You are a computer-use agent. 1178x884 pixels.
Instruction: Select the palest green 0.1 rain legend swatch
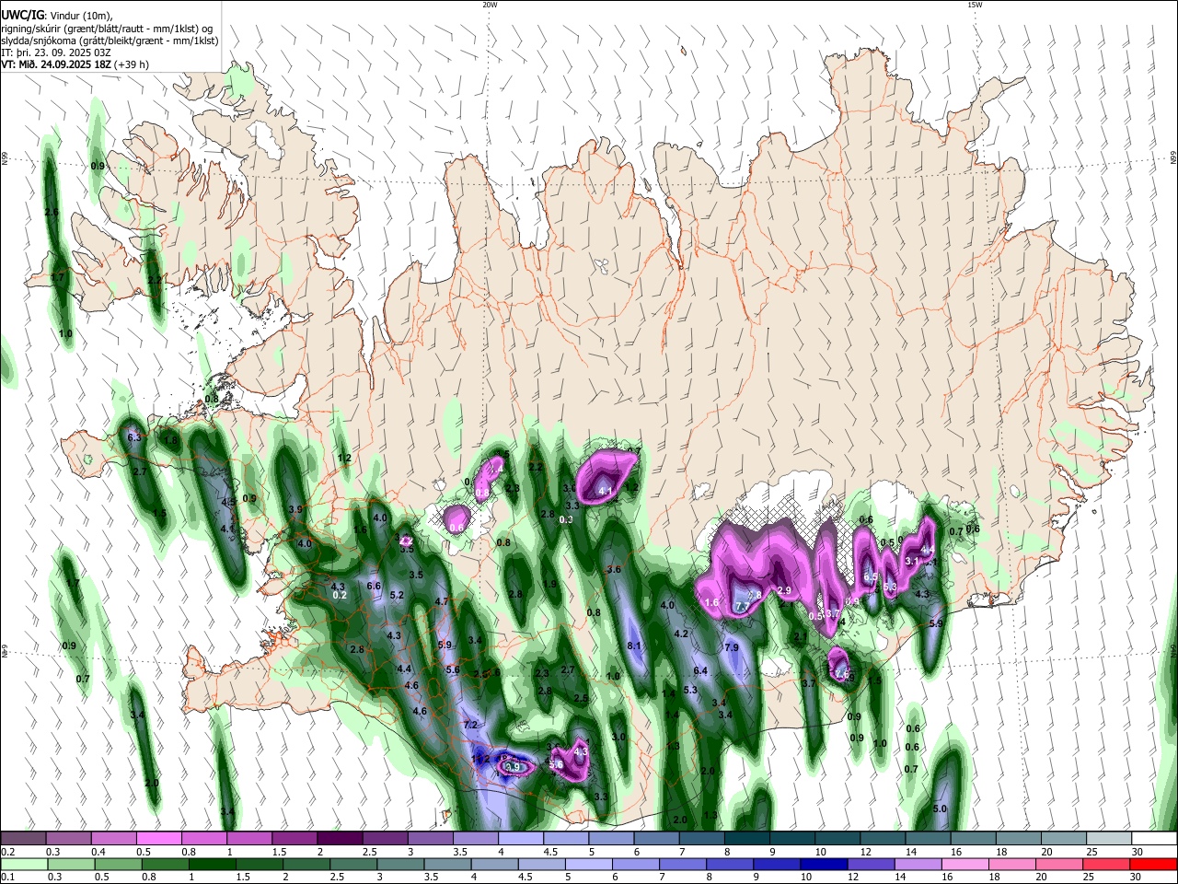point(24,865)
